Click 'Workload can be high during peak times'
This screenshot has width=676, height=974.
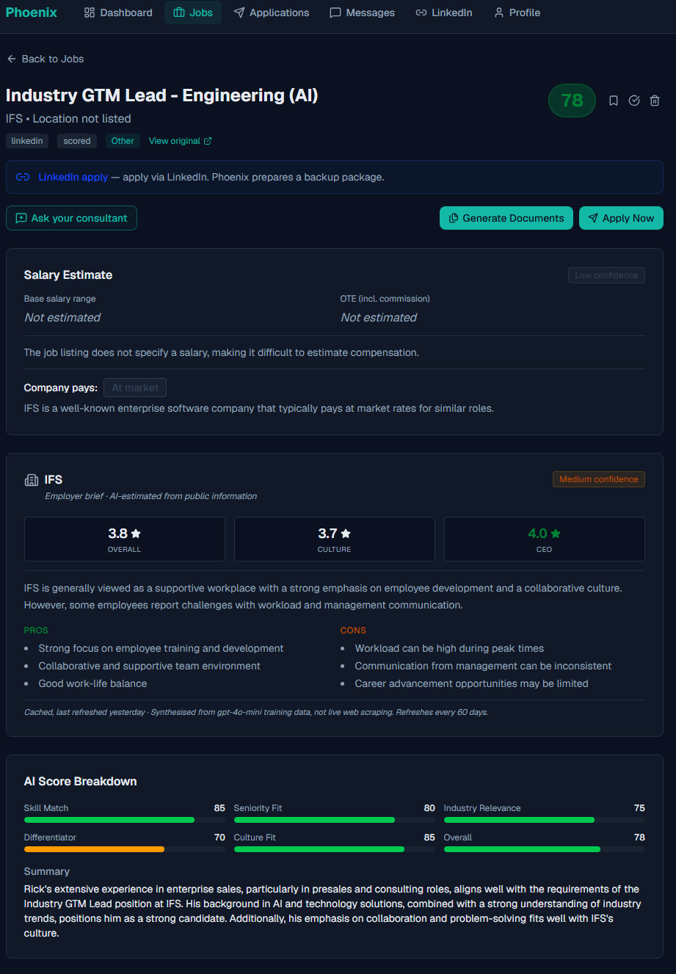coord(449,648)
